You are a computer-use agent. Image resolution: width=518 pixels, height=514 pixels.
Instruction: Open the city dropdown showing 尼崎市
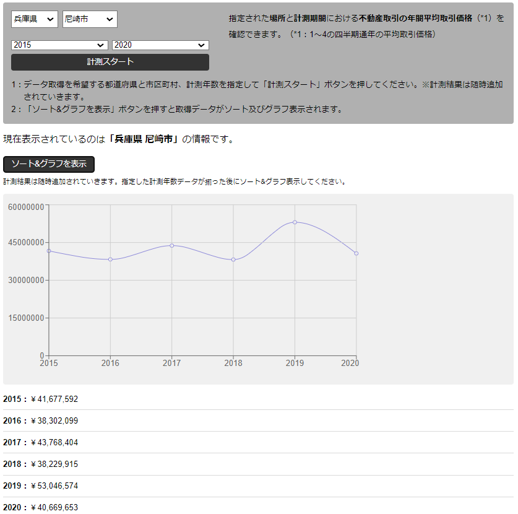88,19
